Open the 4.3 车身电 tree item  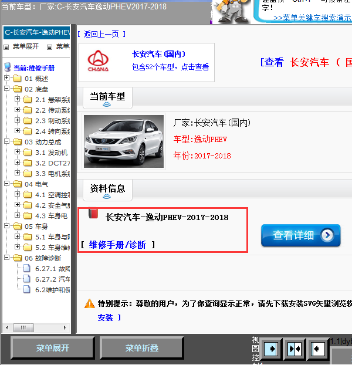coord(52,216)
